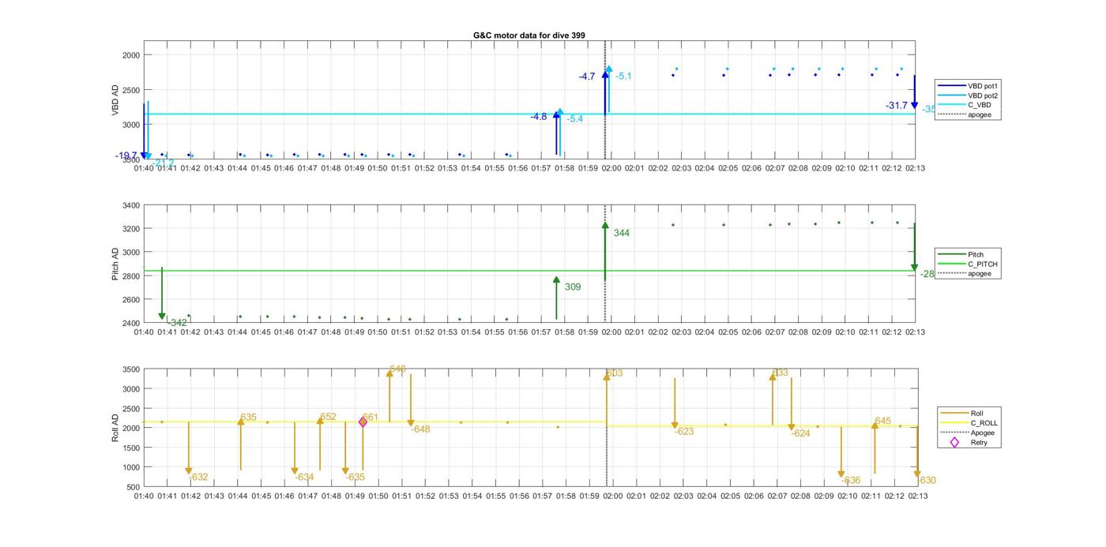Select the 'C_PITCH' legend entry

point(968,264)
